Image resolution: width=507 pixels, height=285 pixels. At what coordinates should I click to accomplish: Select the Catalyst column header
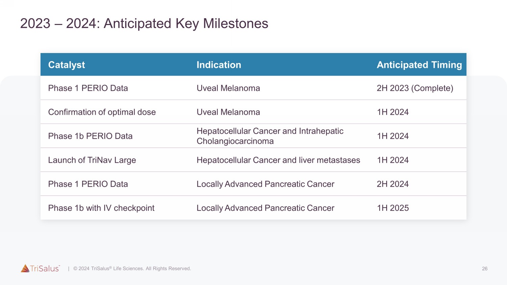pyautogui.click(x=67, y=65)
